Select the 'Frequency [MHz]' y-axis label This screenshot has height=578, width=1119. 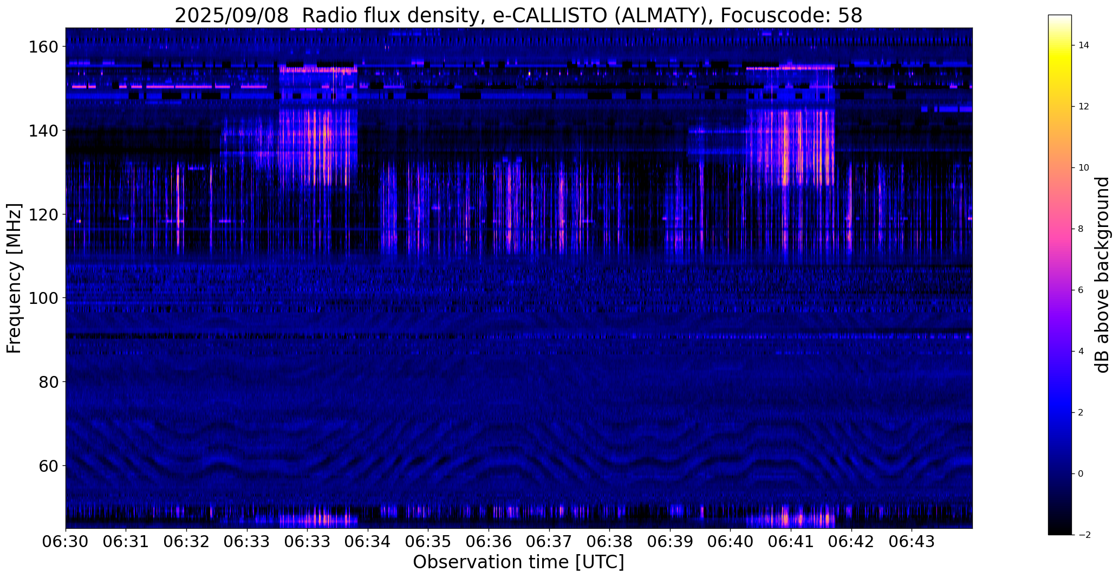coord(14,278)
